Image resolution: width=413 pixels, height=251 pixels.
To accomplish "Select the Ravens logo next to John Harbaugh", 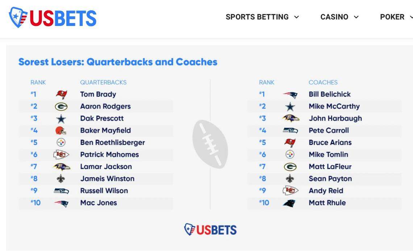I will (x=290, y=118).
